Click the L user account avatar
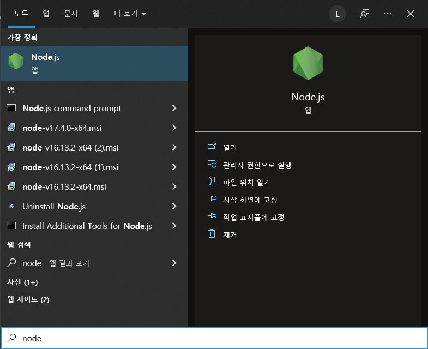428x349 pixels. coord(337,14)
